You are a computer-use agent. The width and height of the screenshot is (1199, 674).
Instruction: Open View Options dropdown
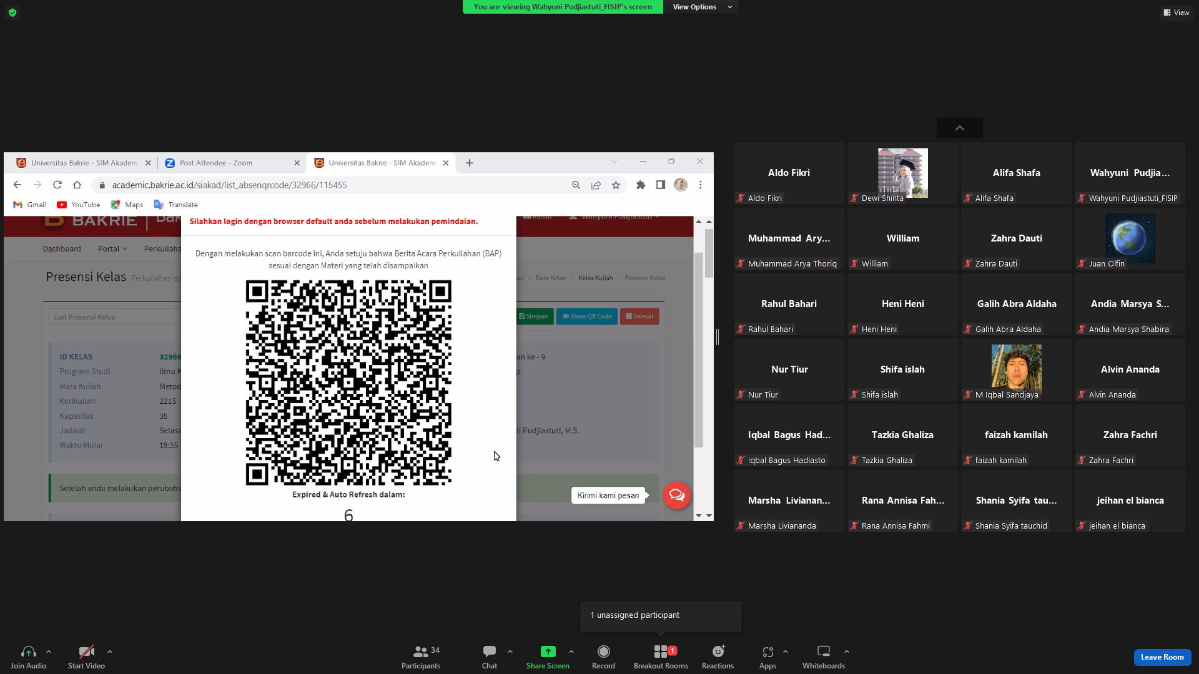click(702, 7)
